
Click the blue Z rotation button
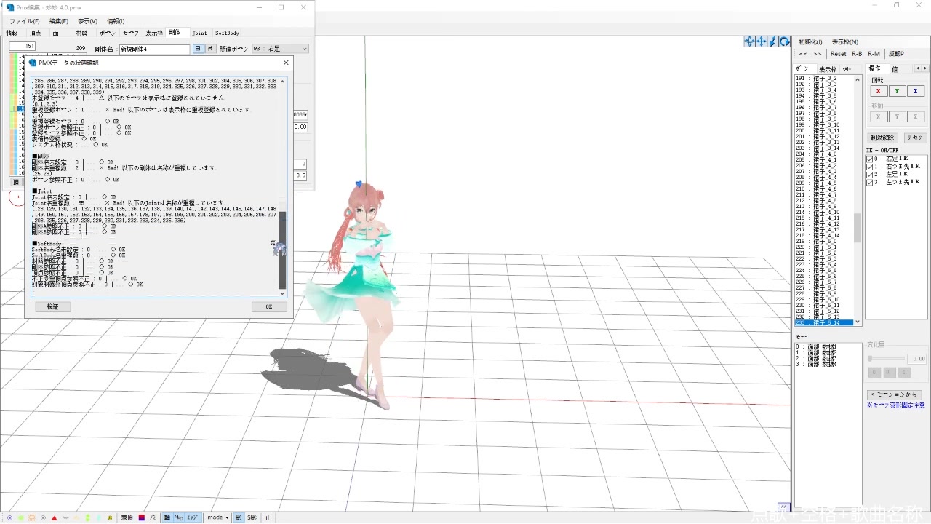tap(916, 91)
